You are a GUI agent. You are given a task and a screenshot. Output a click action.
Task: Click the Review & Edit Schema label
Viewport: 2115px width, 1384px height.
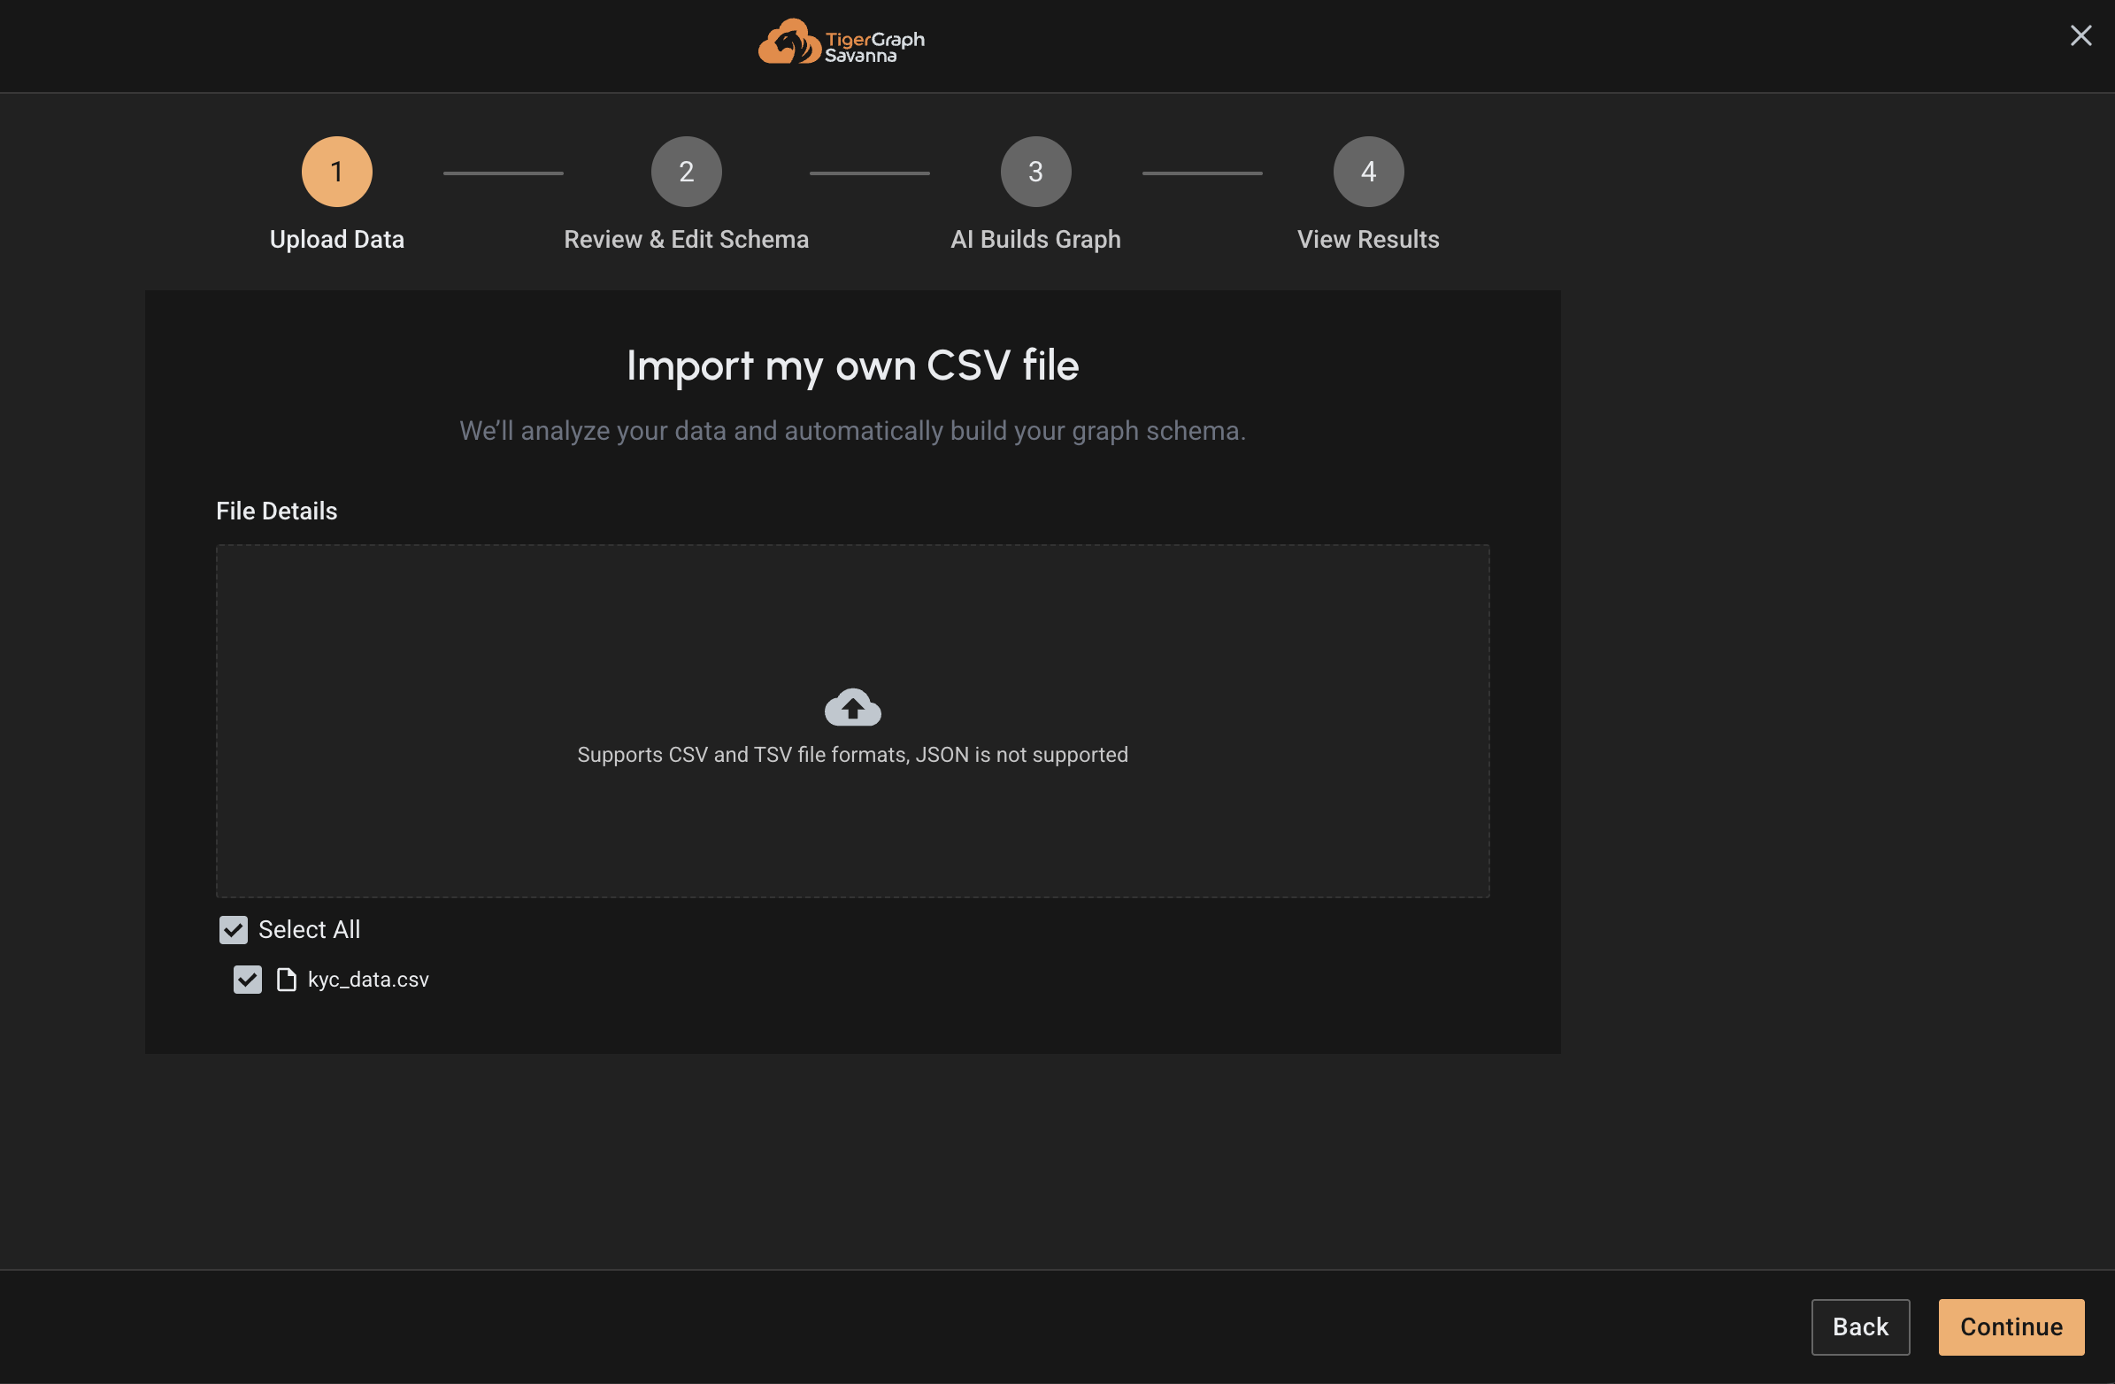point(685,239)
